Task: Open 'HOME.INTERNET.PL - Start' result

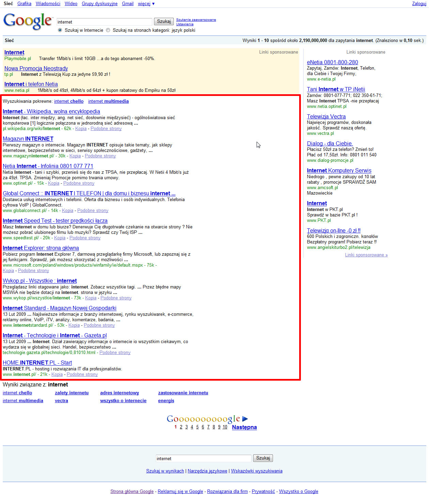Action: [x=37, y=363]
